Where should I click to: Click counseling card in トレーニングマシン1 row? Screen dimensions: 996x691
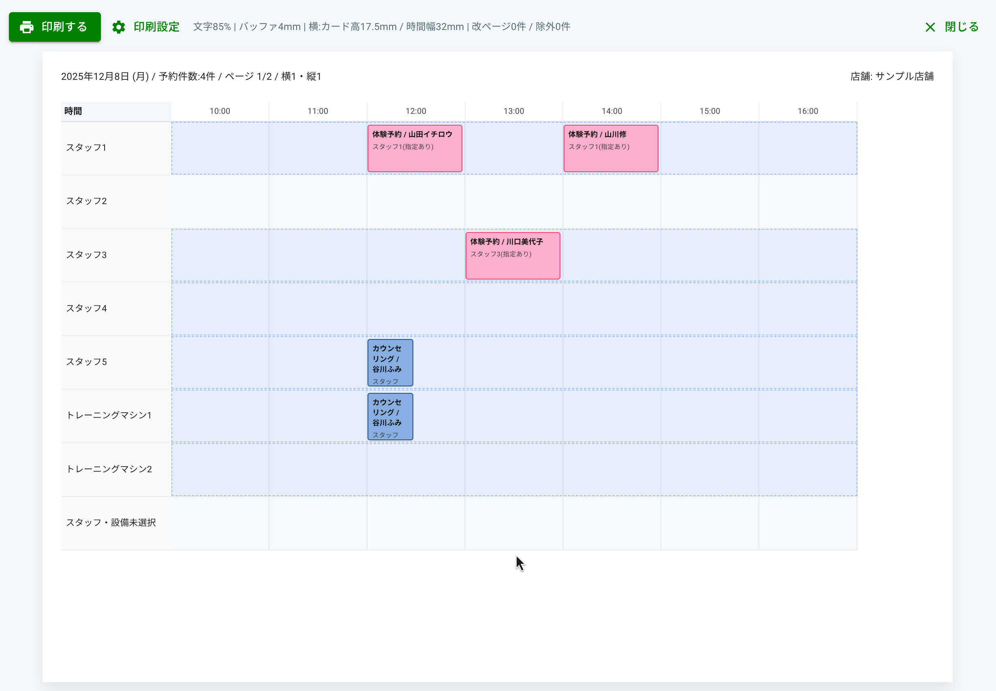click(390, 416)
